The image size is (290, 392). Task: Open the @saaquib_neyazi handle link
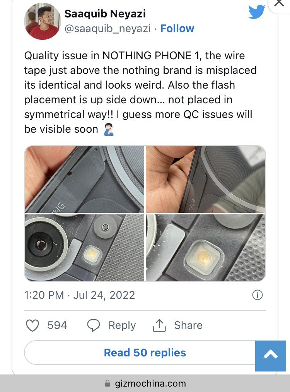coord(107,29)
